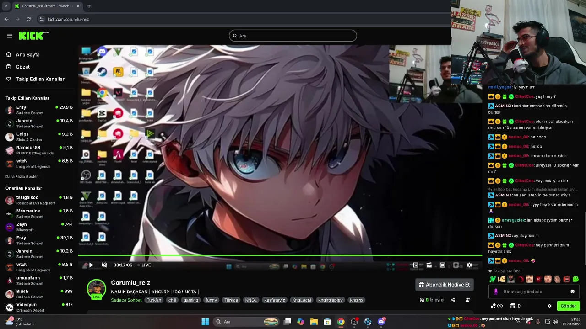Click the chat message input
The height and width of the screenshot is (329, 586).
[534, 292]
